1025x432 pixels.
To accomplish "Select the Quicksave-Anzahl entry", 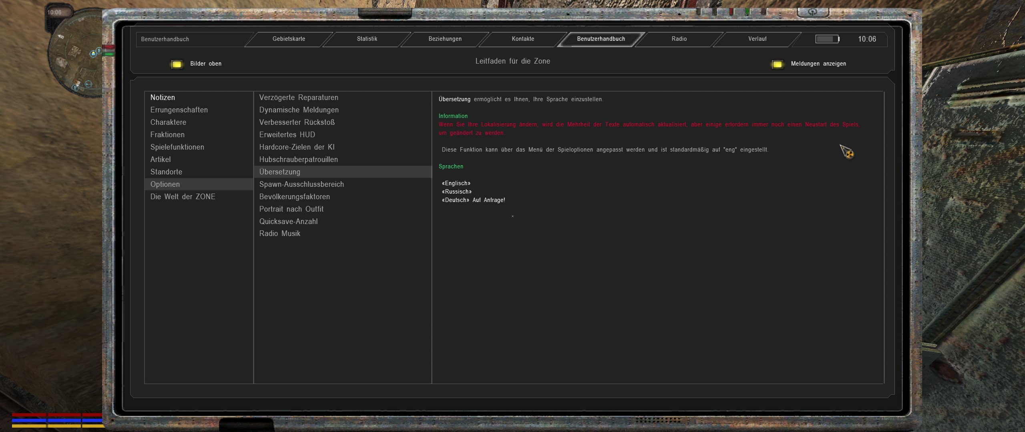I will [x=288, y=222].
